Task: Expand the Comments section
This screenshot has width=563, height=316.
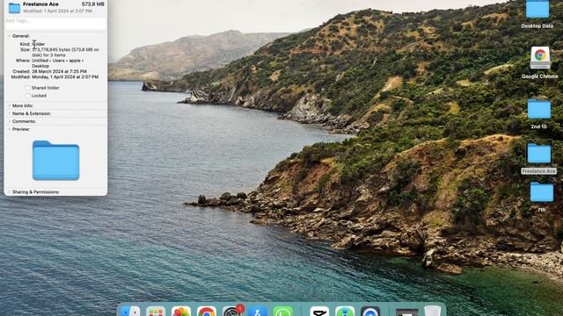Action: [10, 121]
